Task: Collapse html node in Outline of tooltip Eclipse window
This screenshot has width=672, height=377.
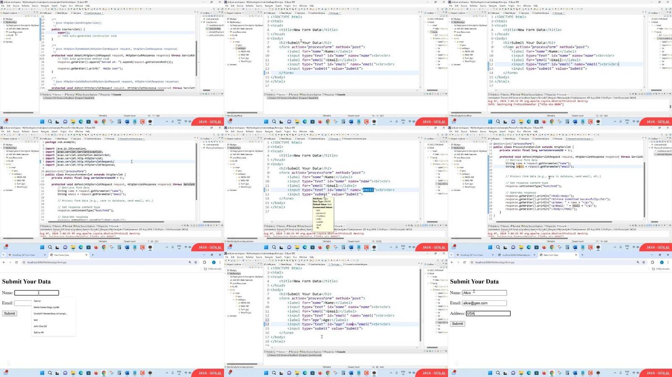Action: pyautogui.click(x=425, y=148)
